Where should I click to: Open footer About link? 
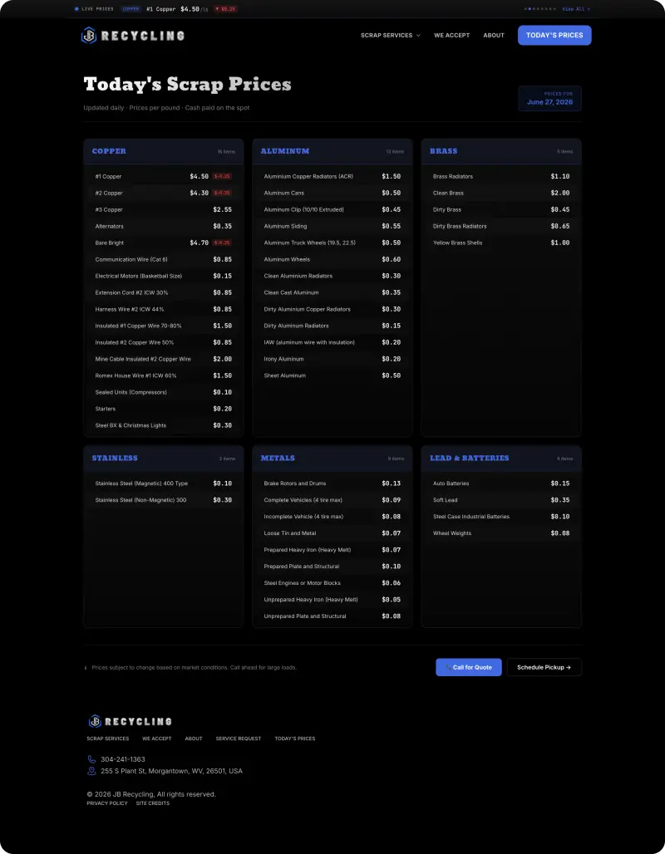(x=194, y=739)
